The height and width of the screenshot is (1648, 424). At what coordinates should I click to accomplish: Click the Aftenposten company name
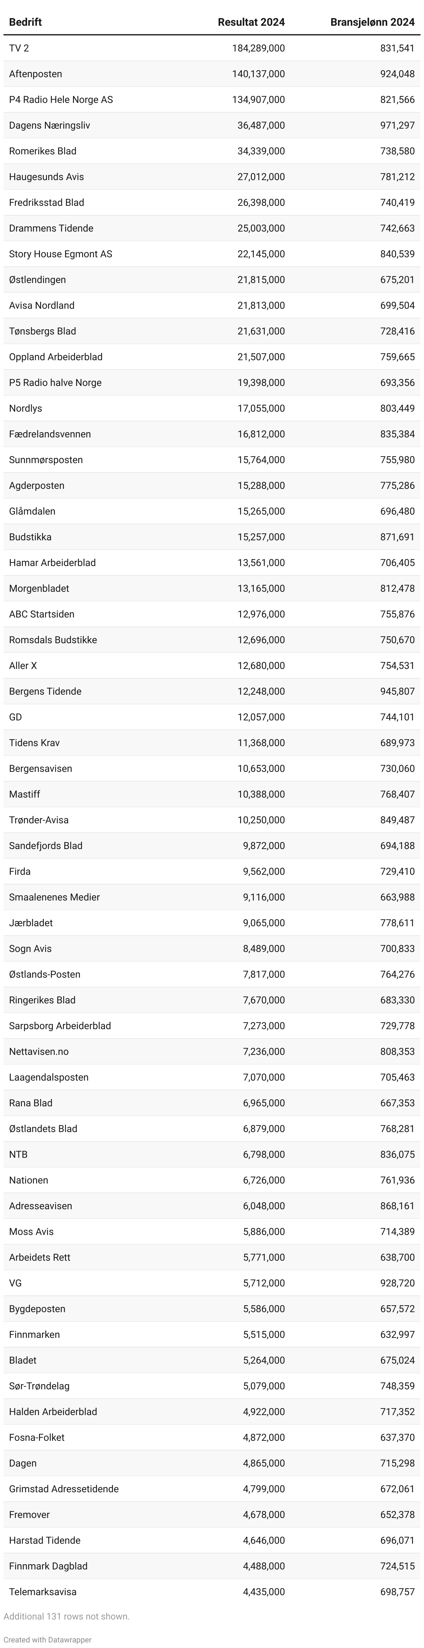tap(36, 74)
